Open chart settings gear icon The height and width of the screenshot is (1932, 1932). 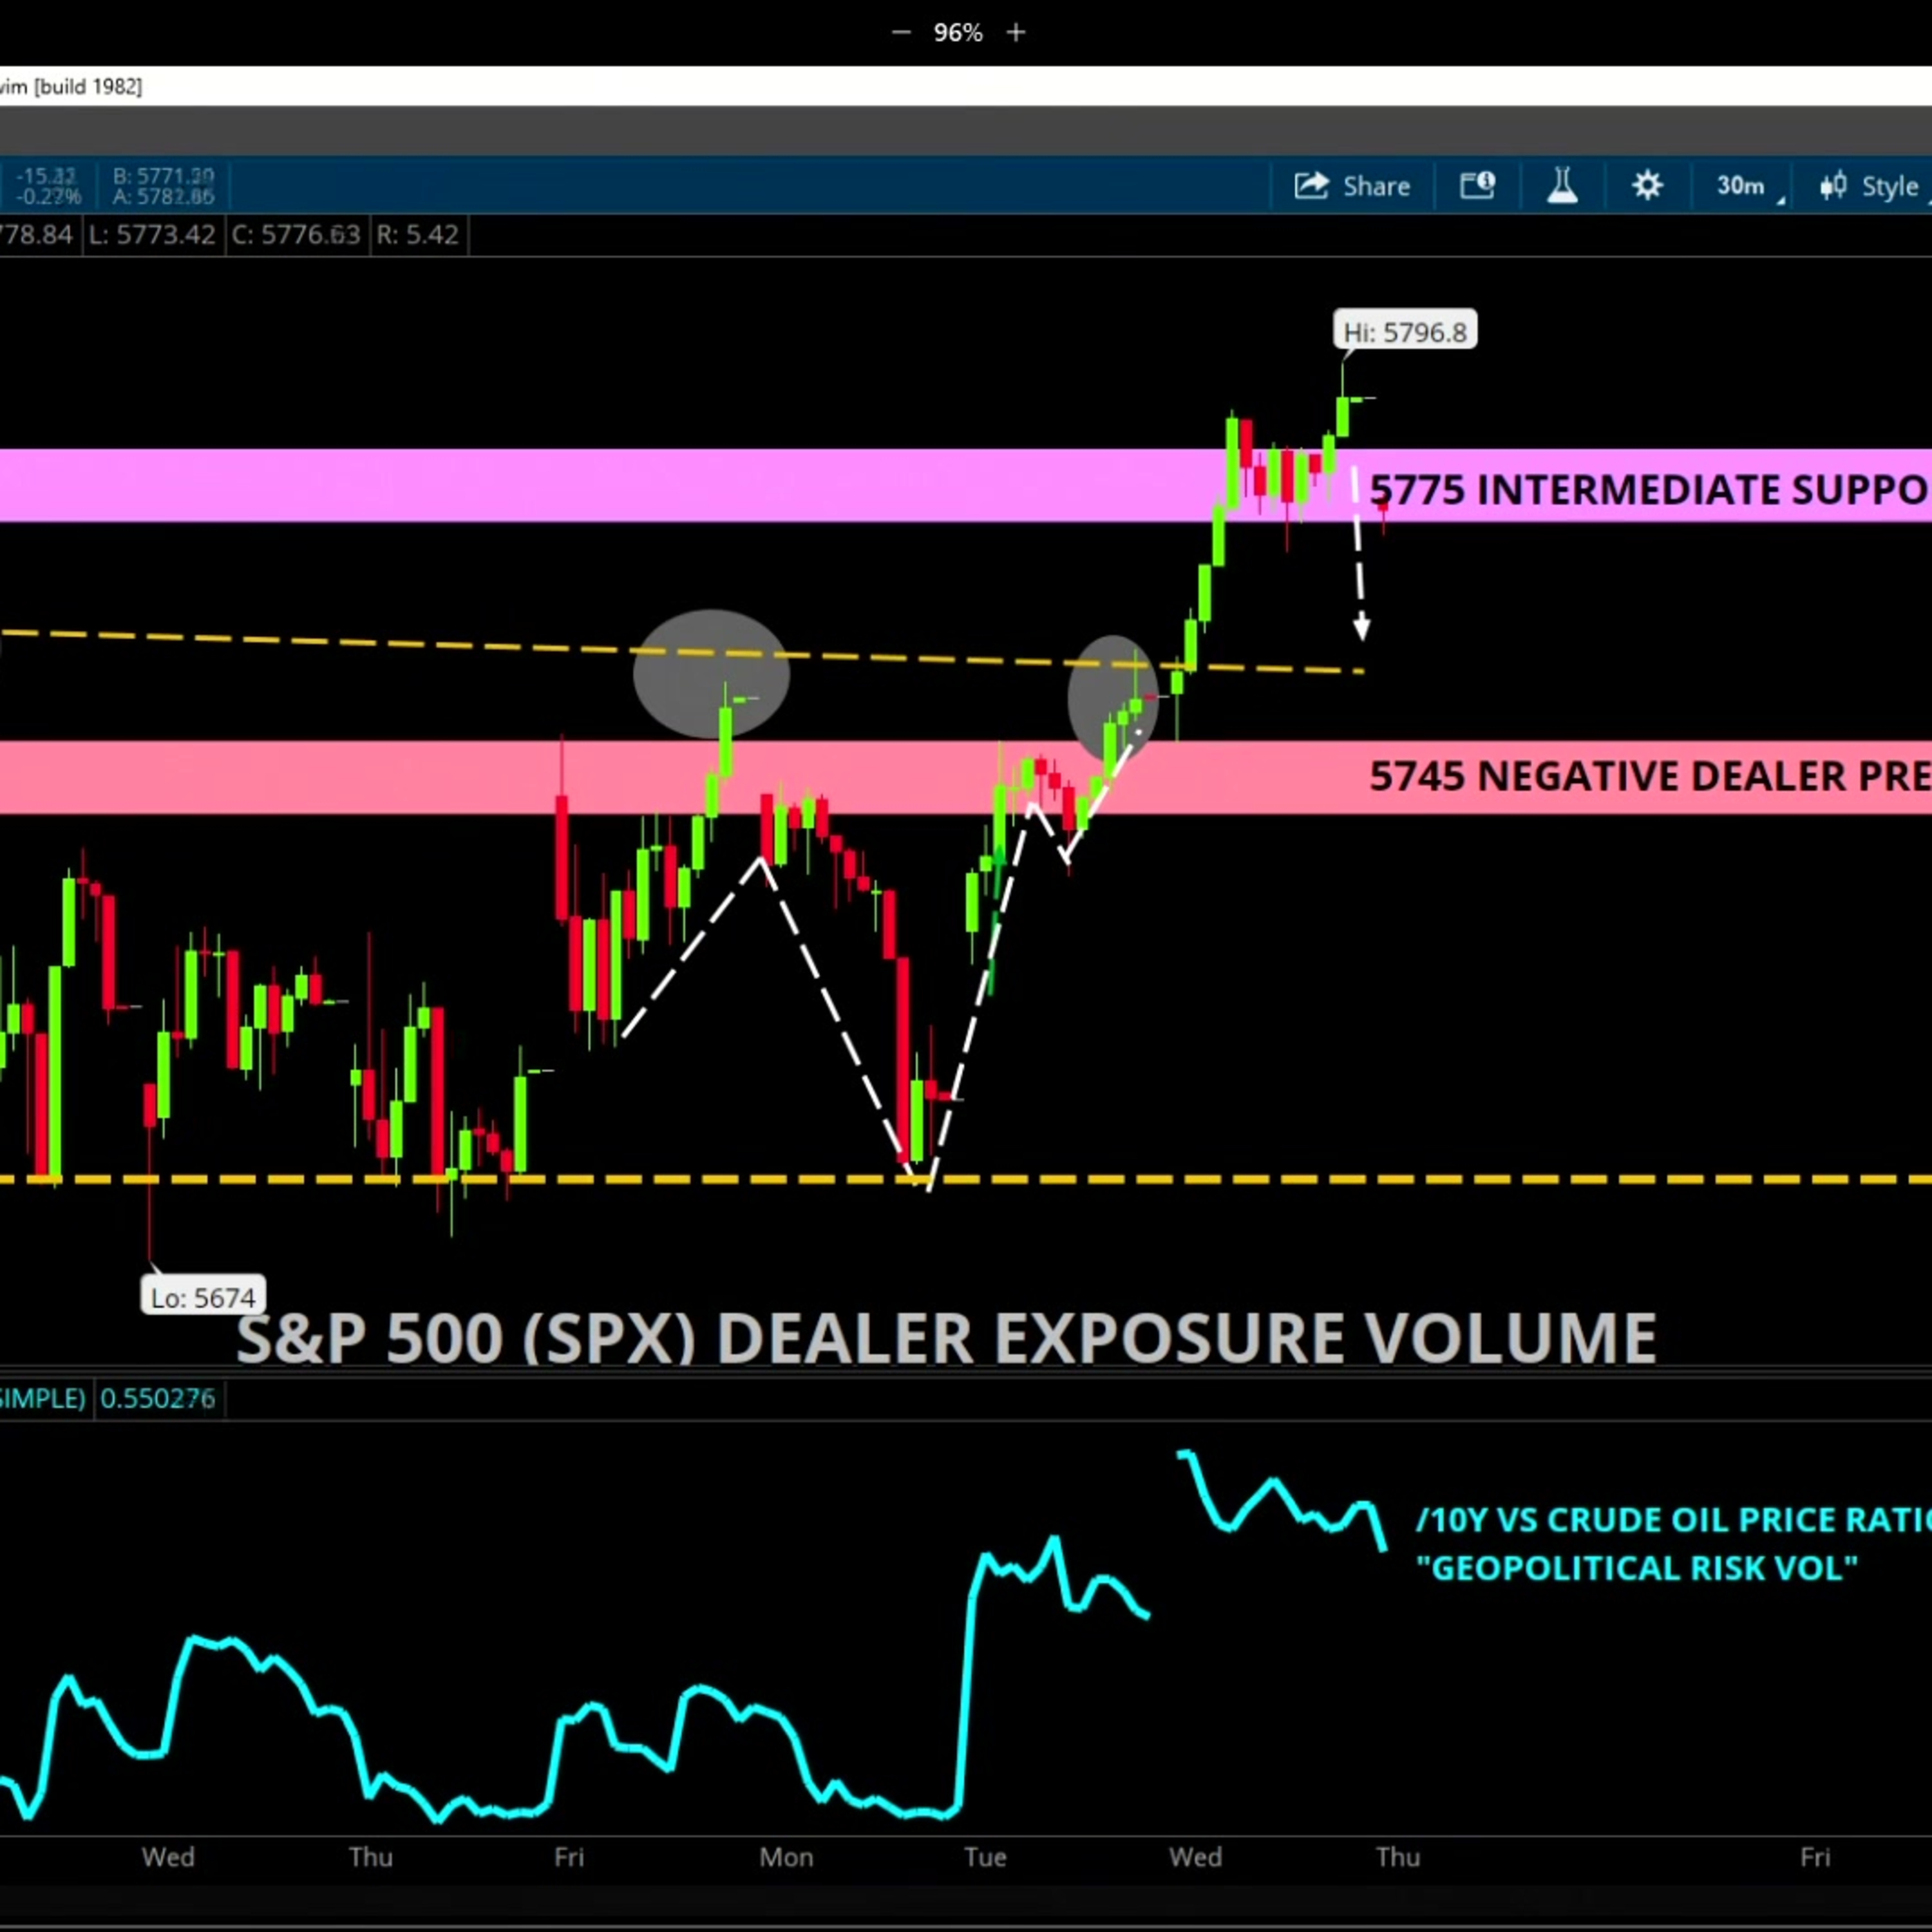click(x=1647, y=186)
